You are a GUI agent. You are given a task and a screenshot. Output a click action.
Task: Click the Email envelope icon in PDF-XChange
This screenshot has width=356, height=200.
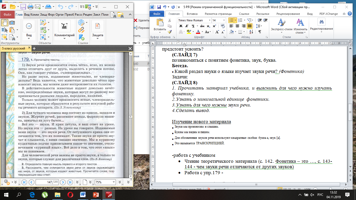tap(38, 6)
